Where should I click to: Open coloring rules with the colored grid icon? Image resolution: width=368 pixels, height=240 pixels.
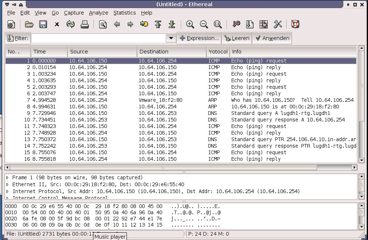[263, 24]
